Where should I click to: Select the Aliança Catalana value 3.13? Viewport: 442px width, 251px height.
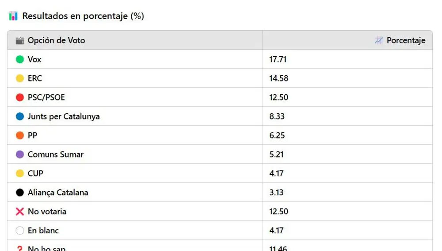click(276, 193)
